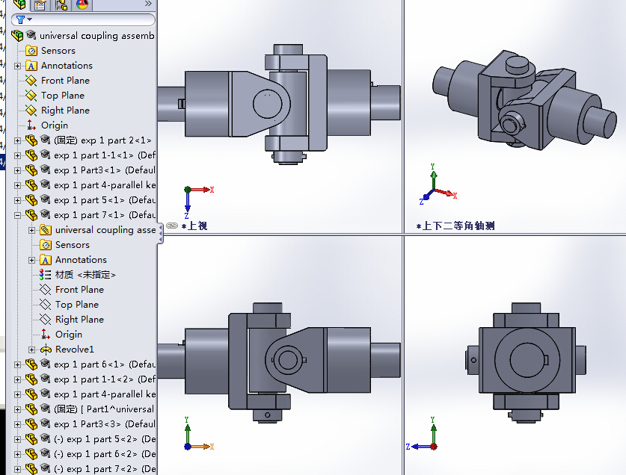This screenshot has width=626, height=475.
Task: Select part 7's Top Plane icon
Action: [46, 305]
